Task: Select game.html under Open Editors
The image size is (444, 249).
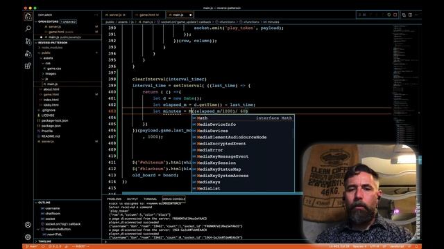Action: pos(56,32)
